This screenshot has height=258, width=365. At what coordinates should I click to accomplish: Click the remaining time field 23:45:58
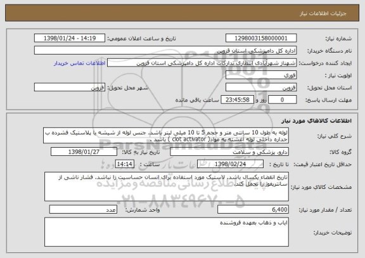pos(237,100)
